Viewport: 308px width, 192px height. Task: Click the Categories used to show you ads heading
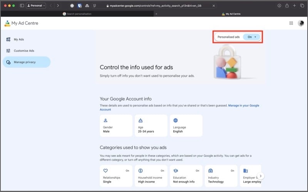tap(133, 147)
